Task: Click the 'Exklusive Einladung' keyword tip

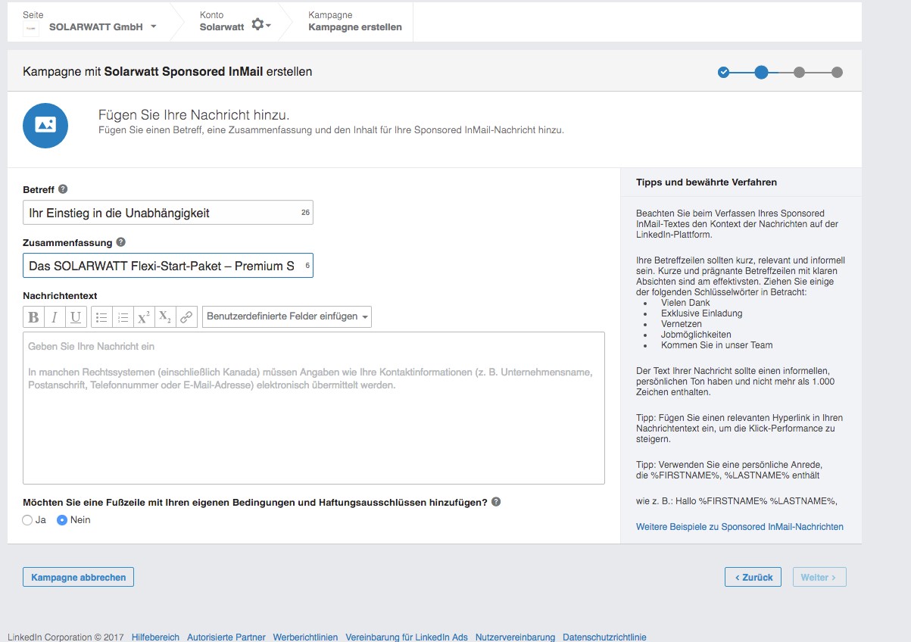Action: [x=701, y=313]
